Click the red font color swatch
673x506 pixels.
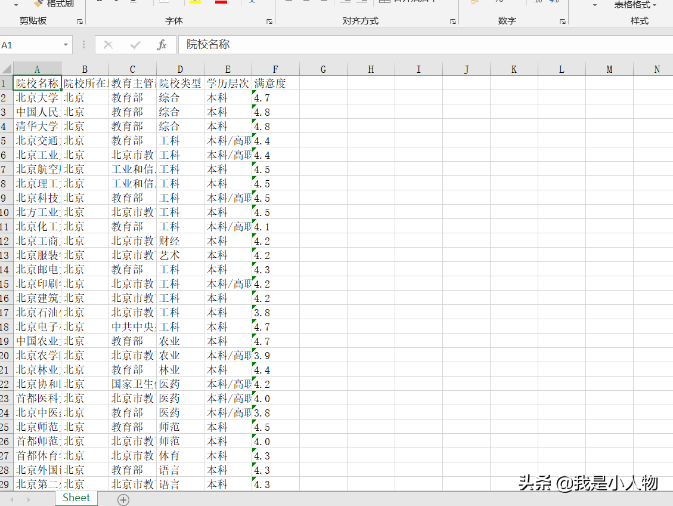click(221, 2)
